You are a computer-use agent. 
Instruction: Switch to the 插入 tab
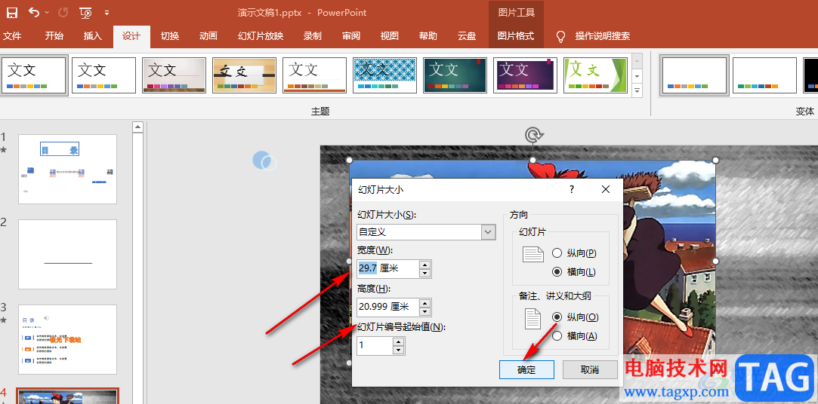click(x=92, y=36)
